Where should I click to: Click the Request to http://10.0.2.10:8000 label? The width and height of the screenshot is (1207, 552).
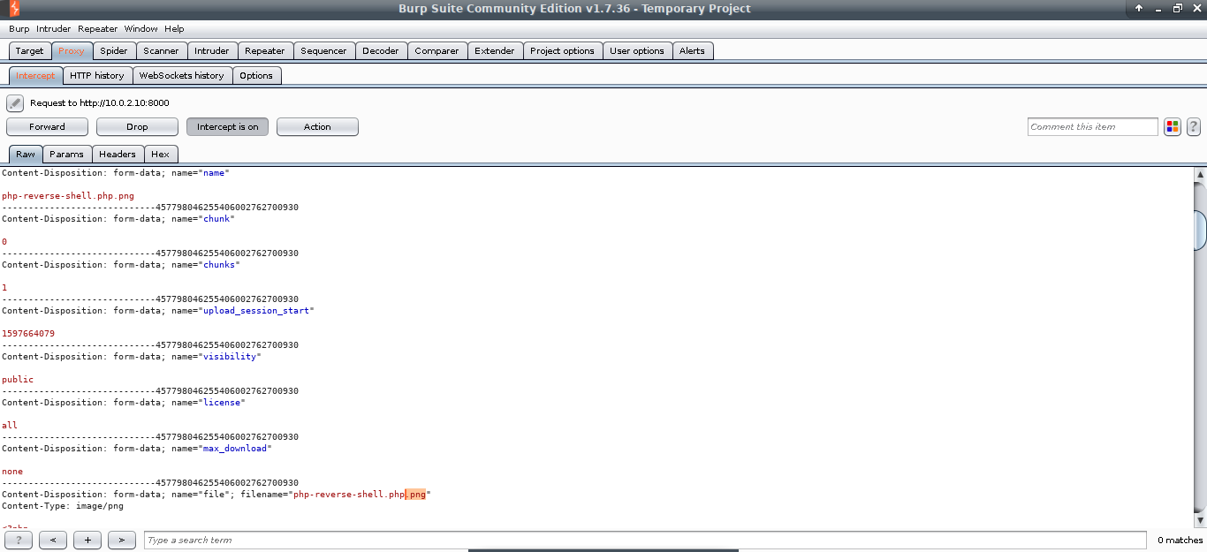coord(100,103)
